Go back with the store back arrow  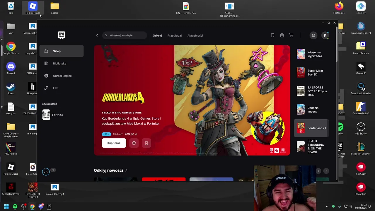click(x=97, y=35)
